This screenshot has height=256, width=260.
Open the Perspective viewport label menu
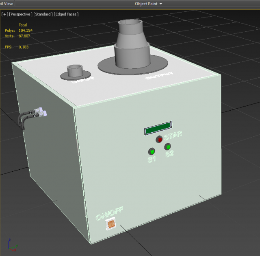(x=20, y=14)
